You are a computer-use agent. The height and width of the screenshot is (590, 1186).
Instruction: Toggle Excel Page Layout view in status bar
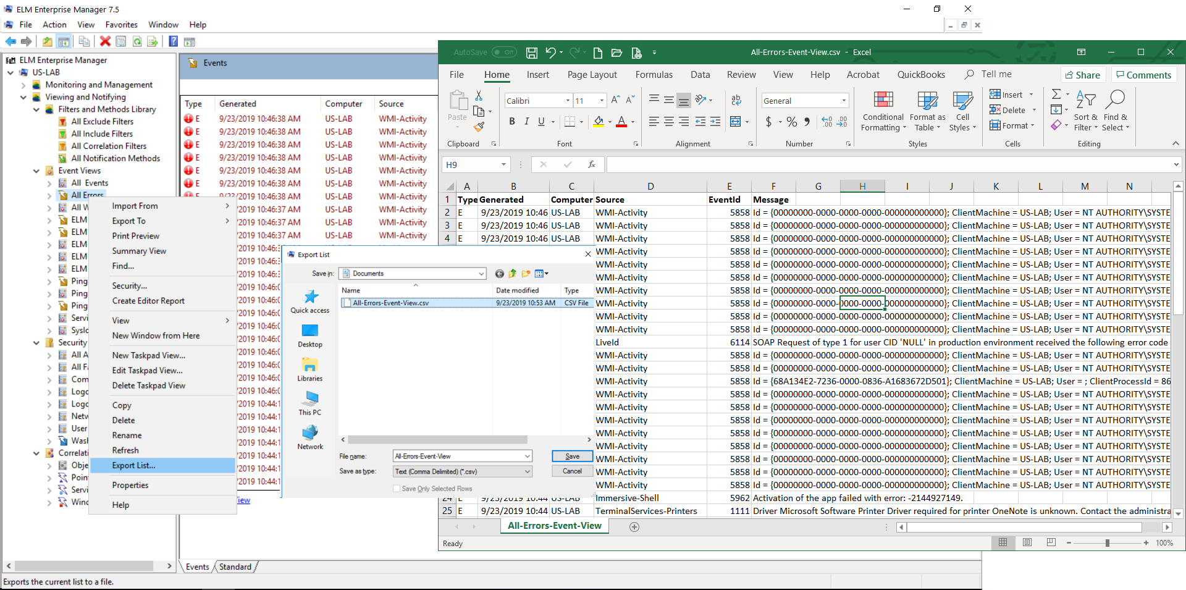pos(1027,542)
